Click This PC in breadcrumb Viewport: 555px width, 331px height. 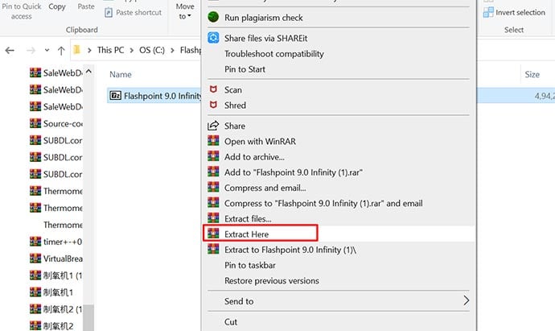110,50
